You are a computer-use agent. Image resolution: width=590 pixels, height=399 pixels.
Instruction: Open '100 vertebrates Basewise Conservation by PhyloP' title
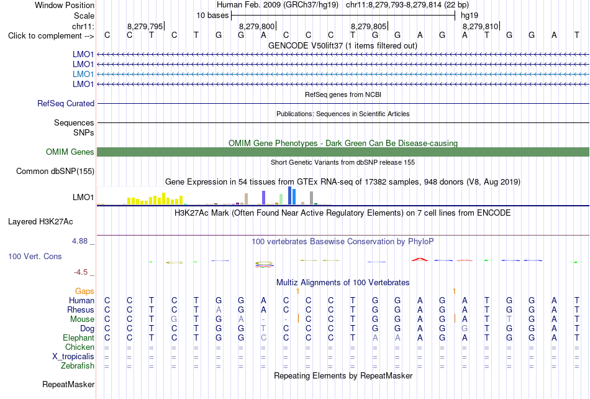(343, 242)
